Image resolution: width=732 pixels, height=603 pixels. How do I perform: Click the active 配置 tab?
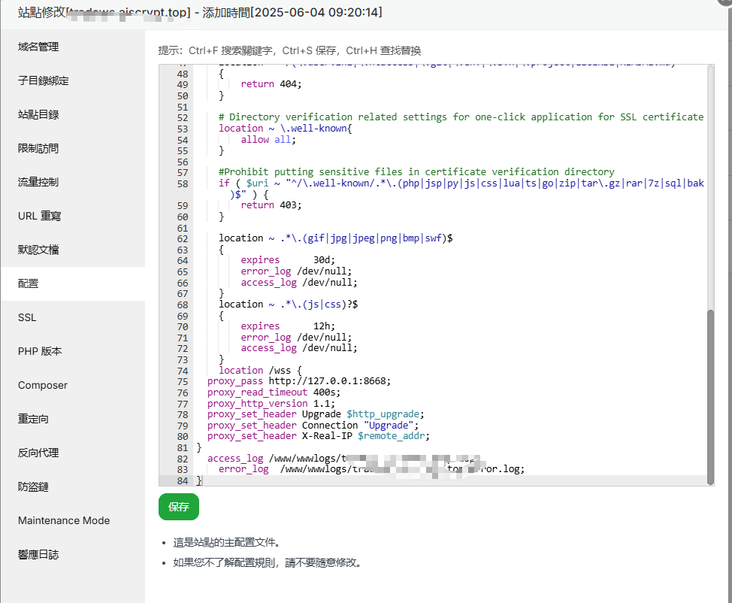coord(29,283)
